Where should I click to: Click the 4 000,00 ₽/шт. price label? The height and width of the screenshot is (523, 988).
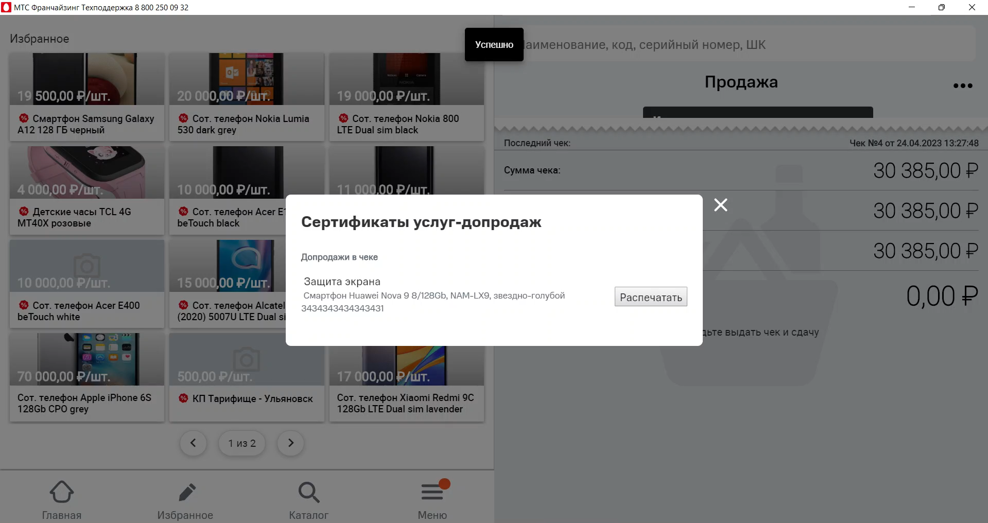click(x=60, y=189)
